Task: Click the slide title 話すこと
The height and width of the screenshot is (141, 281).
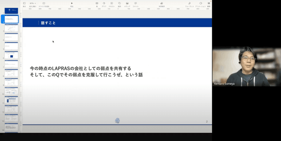Action: coord(48,23)
